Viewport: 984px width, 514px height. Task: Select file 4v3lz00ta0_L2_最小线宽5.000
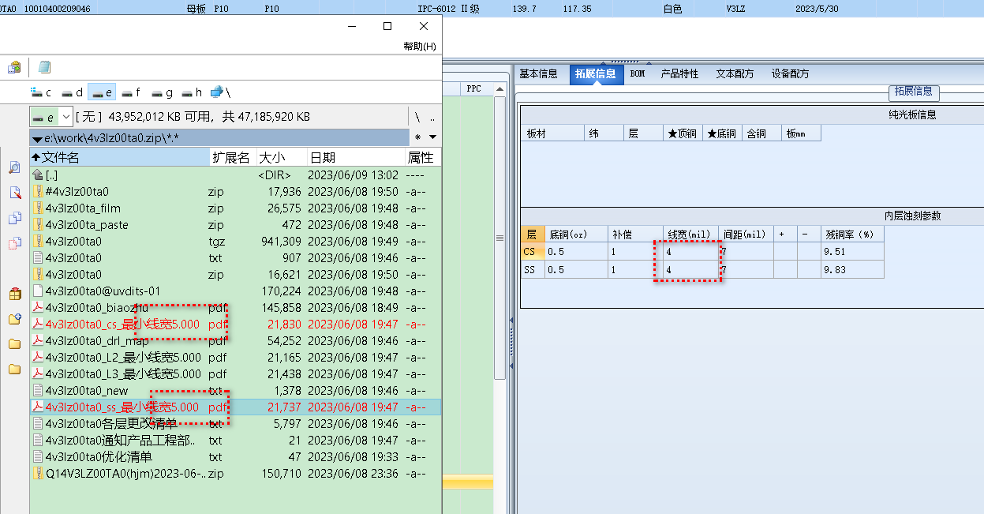pyautogui.click(x=235, y=358)
